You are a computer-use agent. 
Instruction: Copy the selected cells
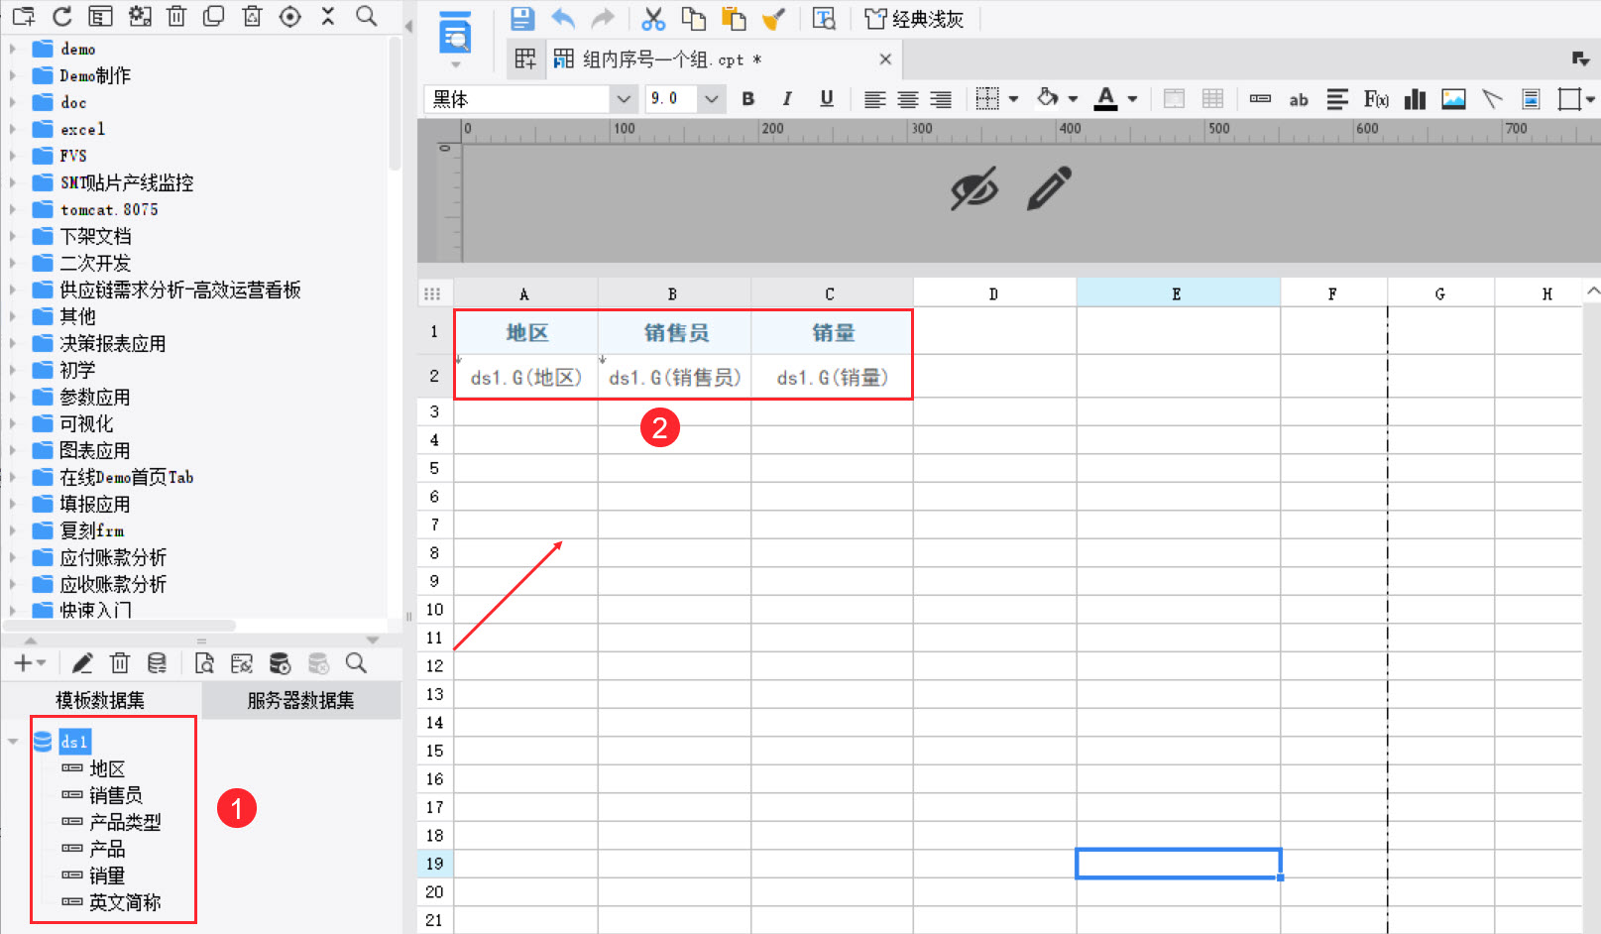(694, 18)
